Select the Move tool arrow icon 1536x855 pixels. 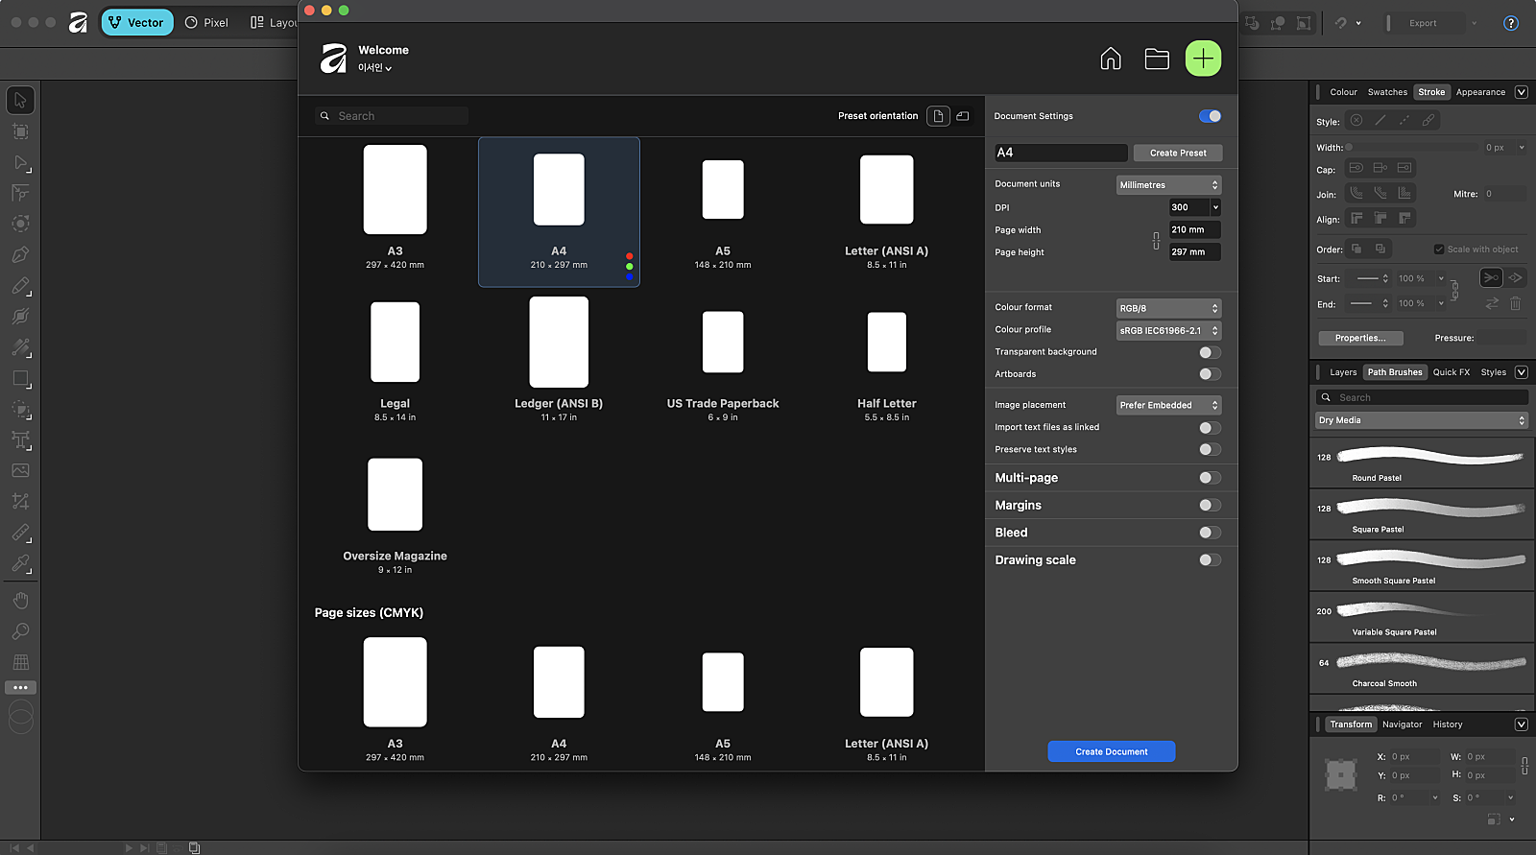pyautogui.click(x=20, y=100)
